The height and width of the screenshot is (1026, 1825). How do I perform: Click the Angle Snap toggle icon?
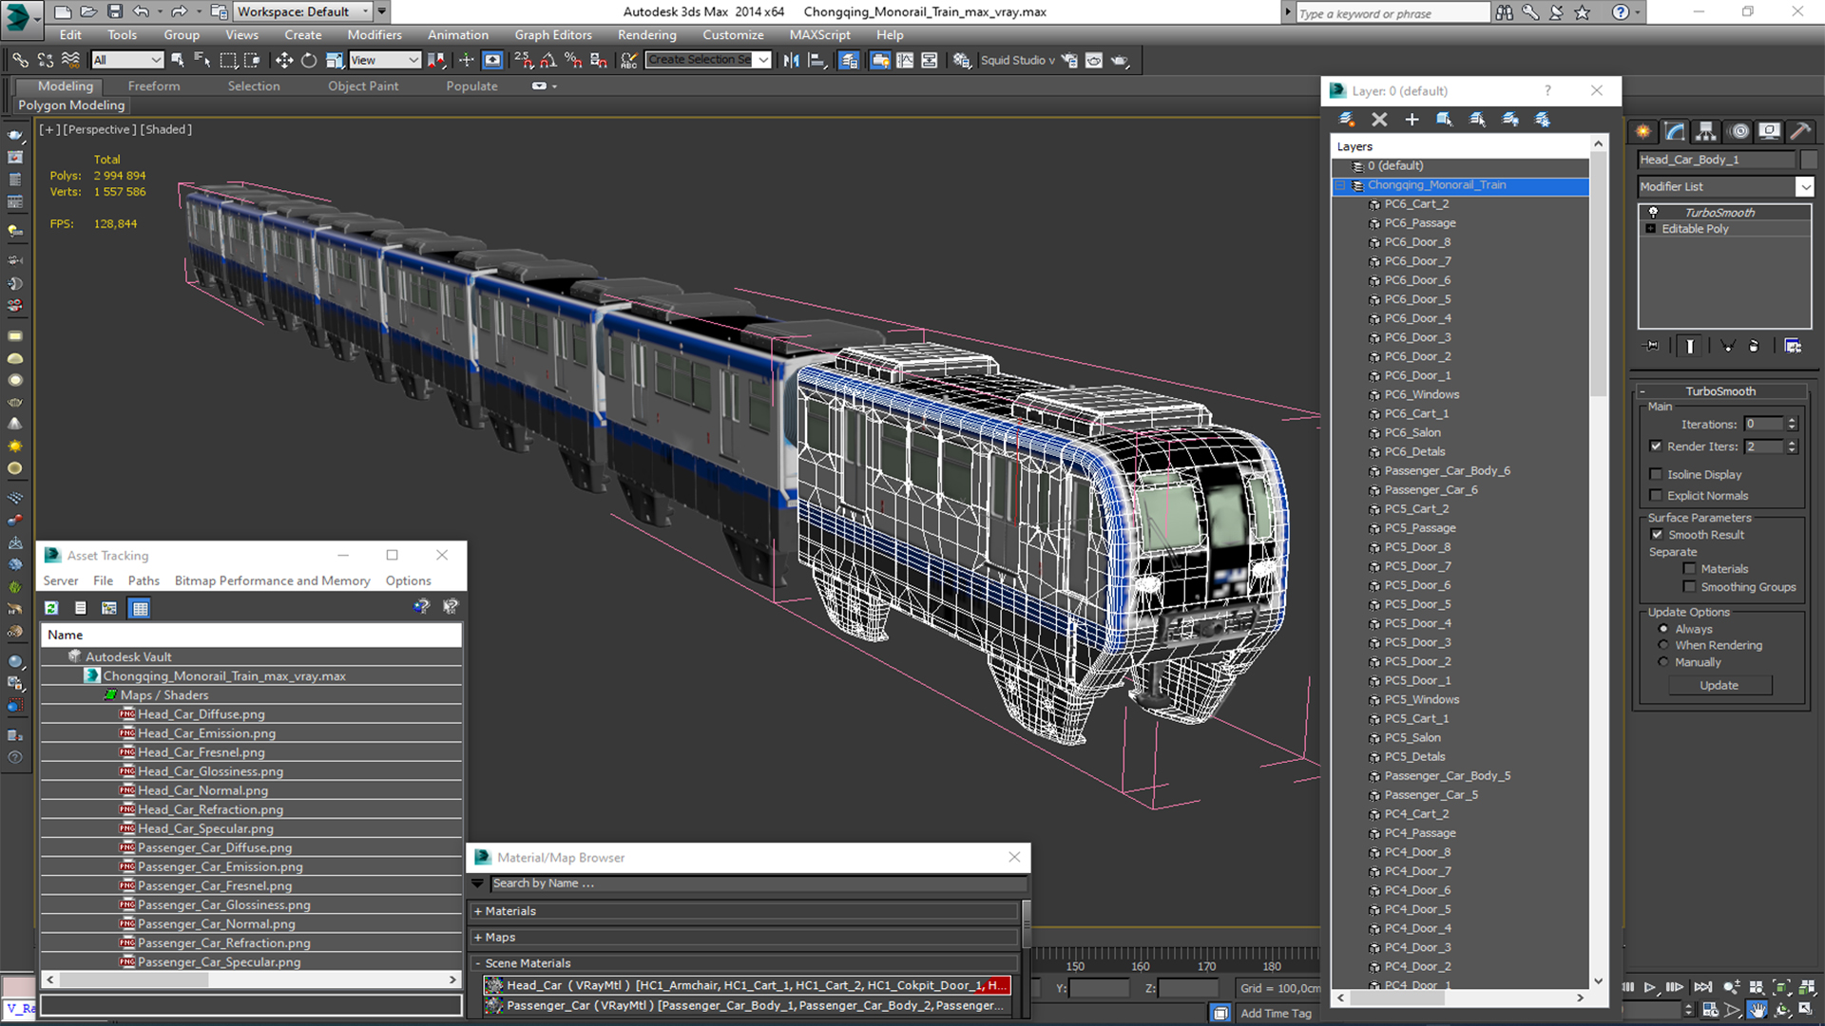pos(548,60)
